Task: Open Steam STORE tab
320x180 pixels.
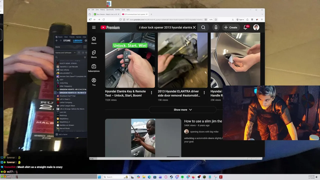Action: point(67,40)
